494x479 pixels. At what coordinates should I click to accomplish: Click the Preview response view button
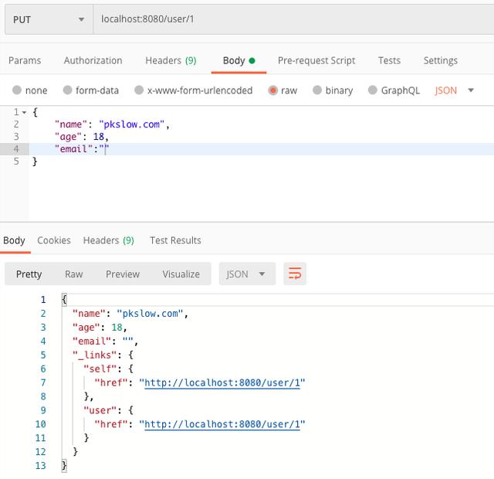pos(123,273)
